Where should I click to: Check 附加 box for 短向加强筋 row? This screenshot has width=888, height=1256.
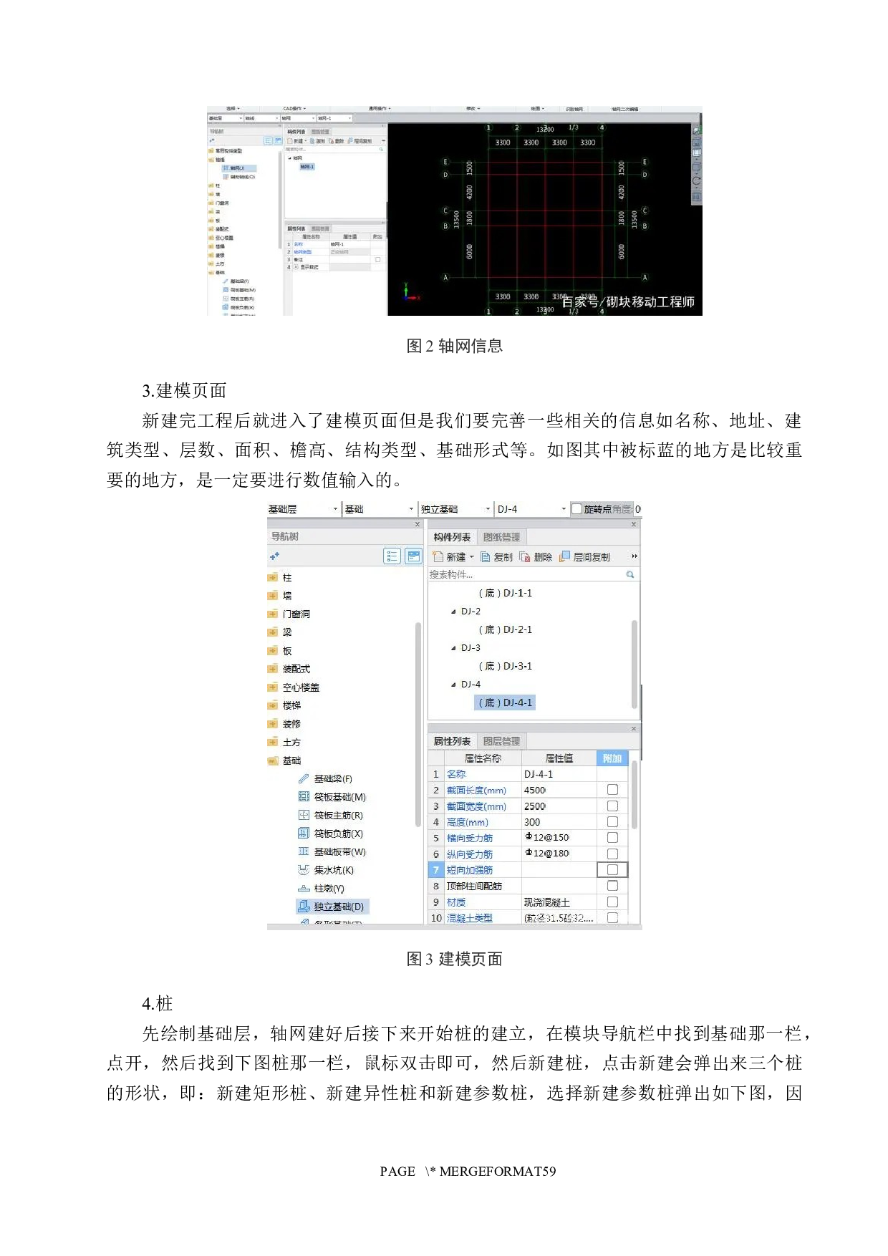coord(612,869)
